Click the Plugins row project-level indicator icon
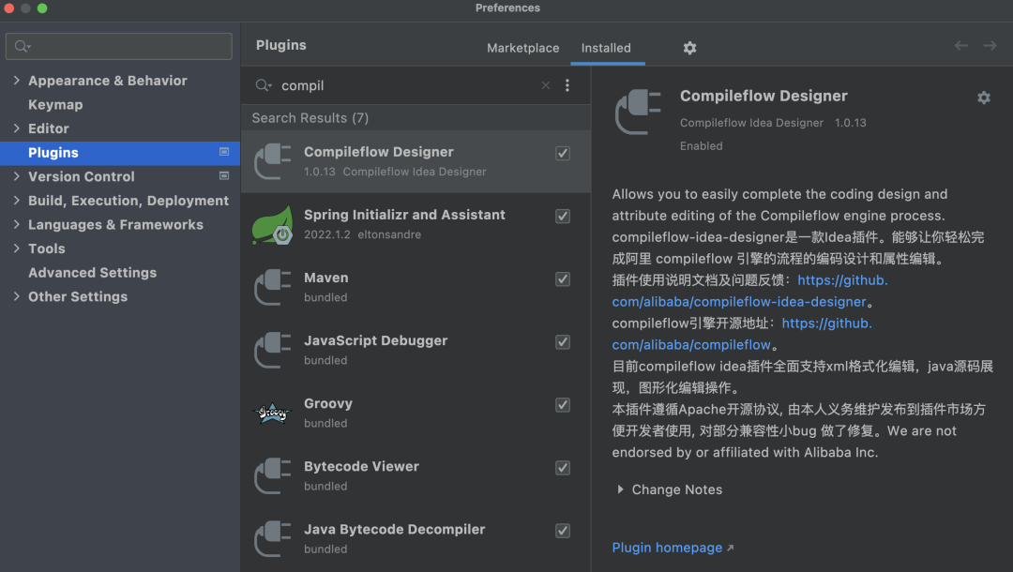This screenshot has width=1013, height=572. click(224, 152)
